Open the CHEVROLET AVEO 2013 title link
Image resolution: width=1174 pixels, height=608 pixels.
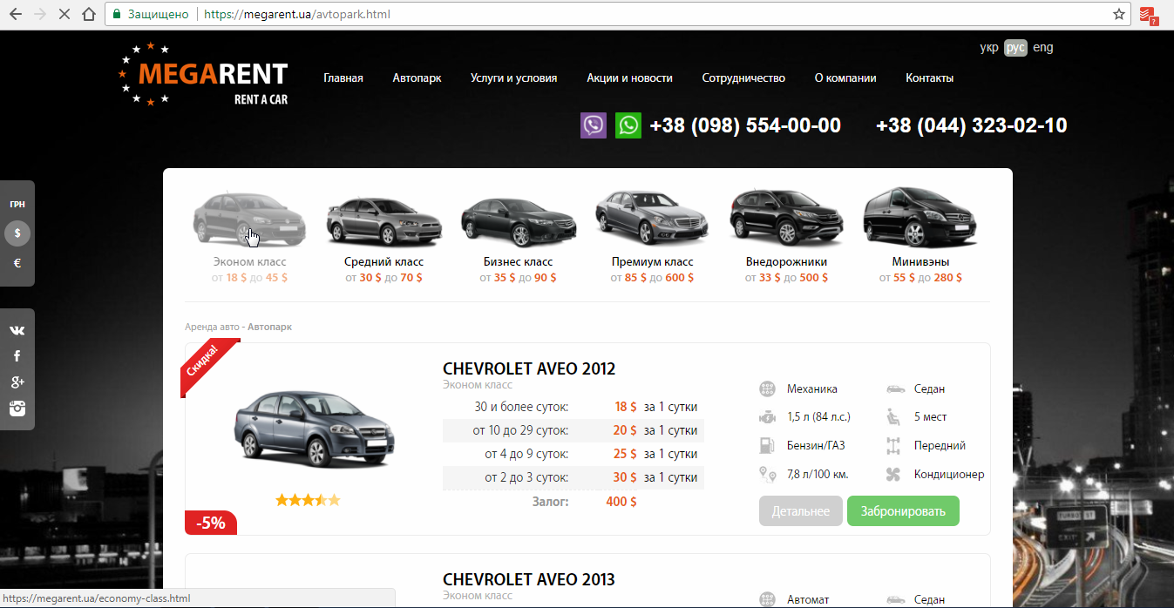point(529,579)
